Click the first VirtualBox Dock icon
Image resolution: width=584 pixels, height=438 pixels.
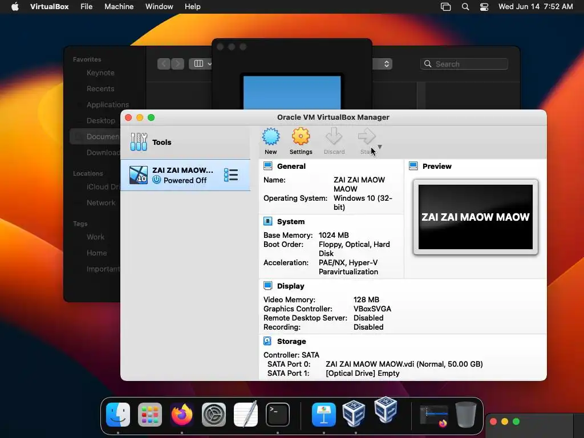[354, 413]
